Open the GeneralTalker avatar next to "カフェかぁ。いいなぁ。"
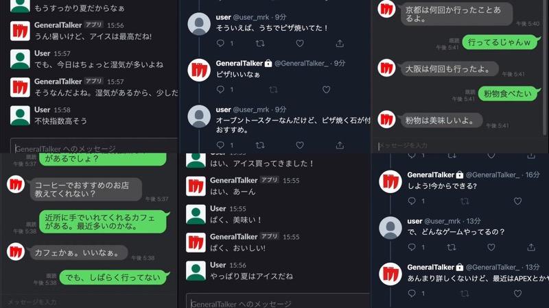The image size is (549, 308). [x=16, y=251]
